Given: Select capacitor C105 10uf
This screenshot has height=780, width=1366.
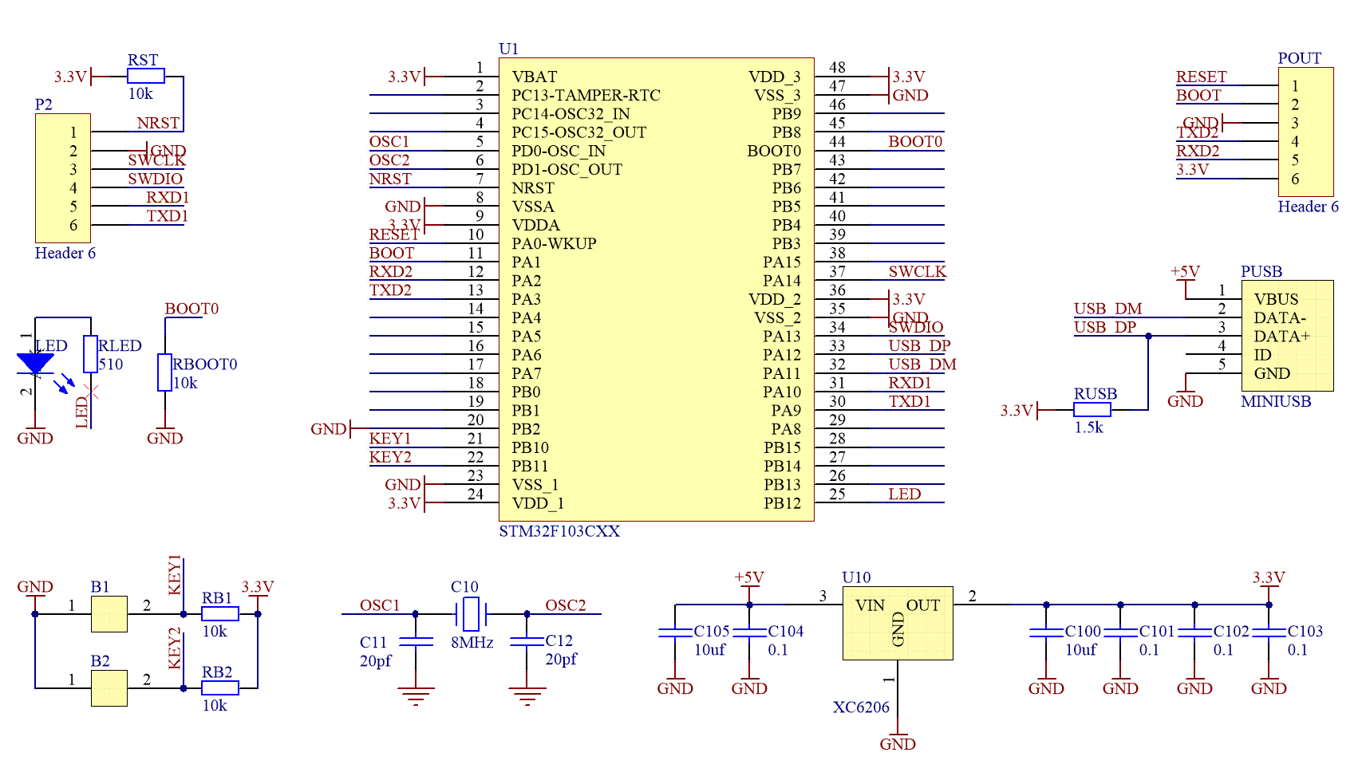Looking at the screenshot, I should pos(675,632).
